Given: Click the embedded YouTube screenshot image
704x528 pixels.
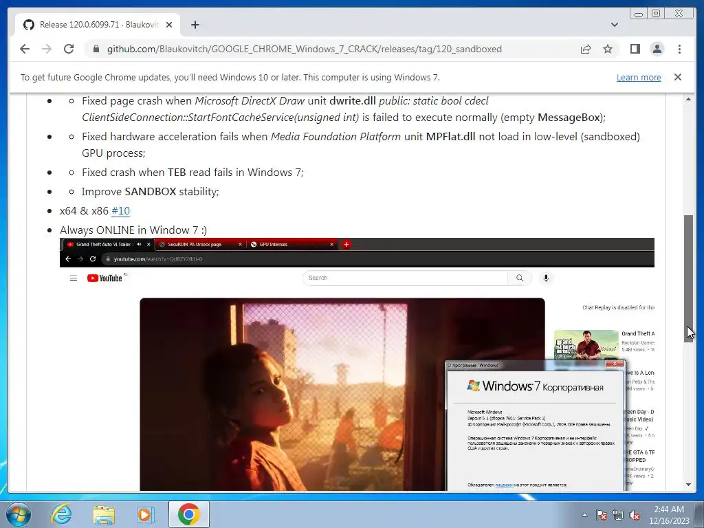Looking at the screenshot, I should pyautogui.click(x=357, y=364).
